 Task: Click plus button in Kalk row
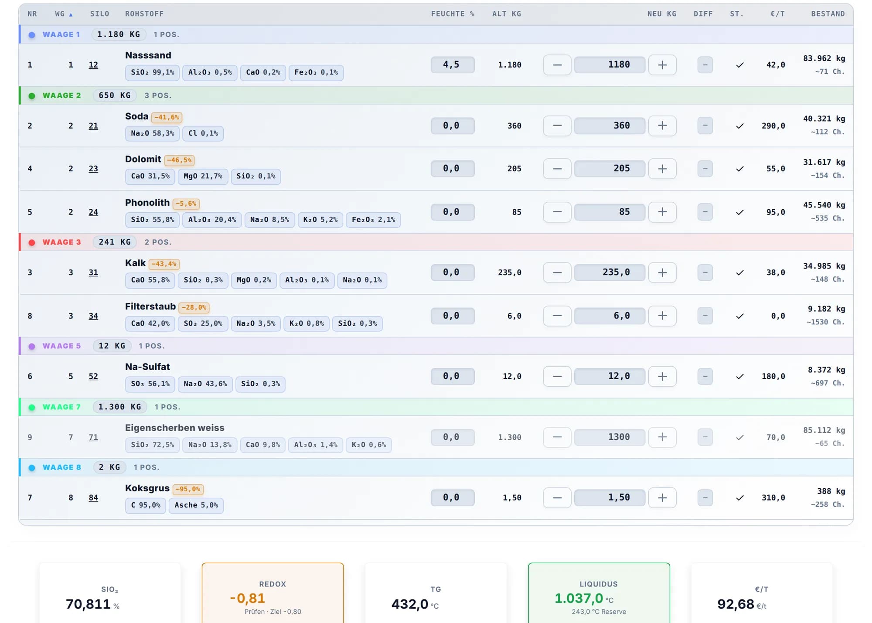pyautogui.click(x=662, y=272)
